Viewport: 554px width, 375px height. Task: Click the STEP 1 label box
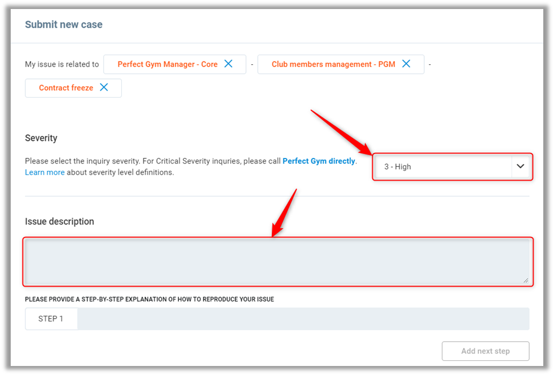point(51,319)
